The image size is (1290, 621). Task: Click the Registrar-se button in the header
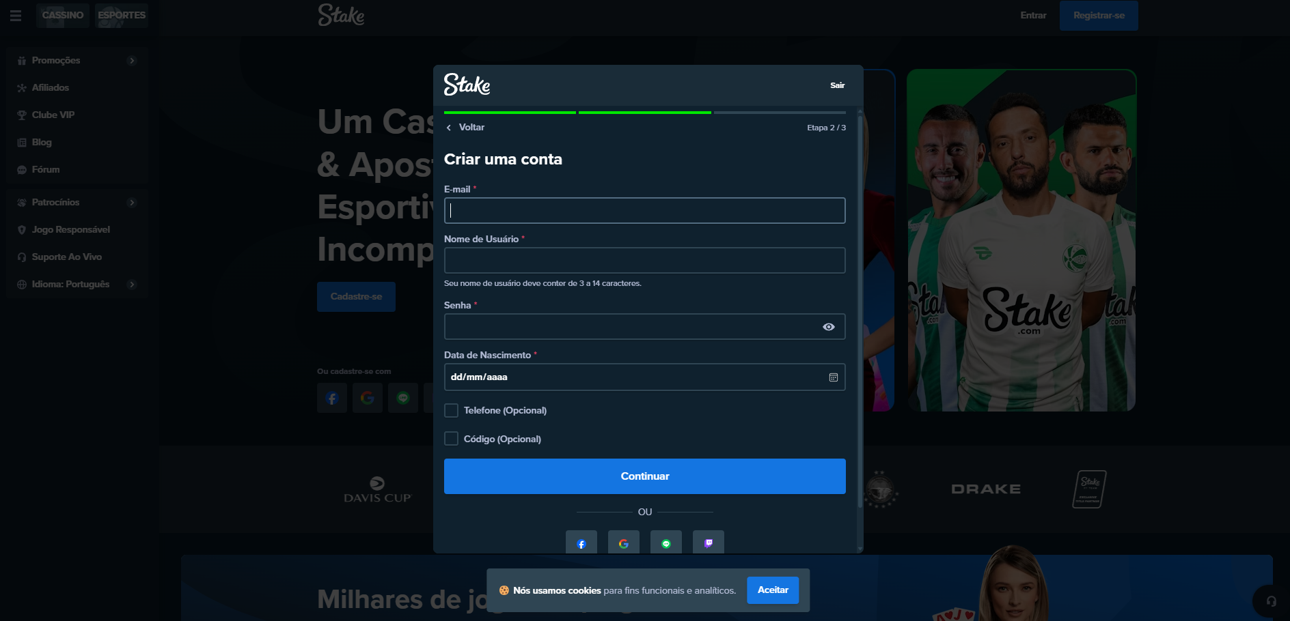pos(1099,15)
